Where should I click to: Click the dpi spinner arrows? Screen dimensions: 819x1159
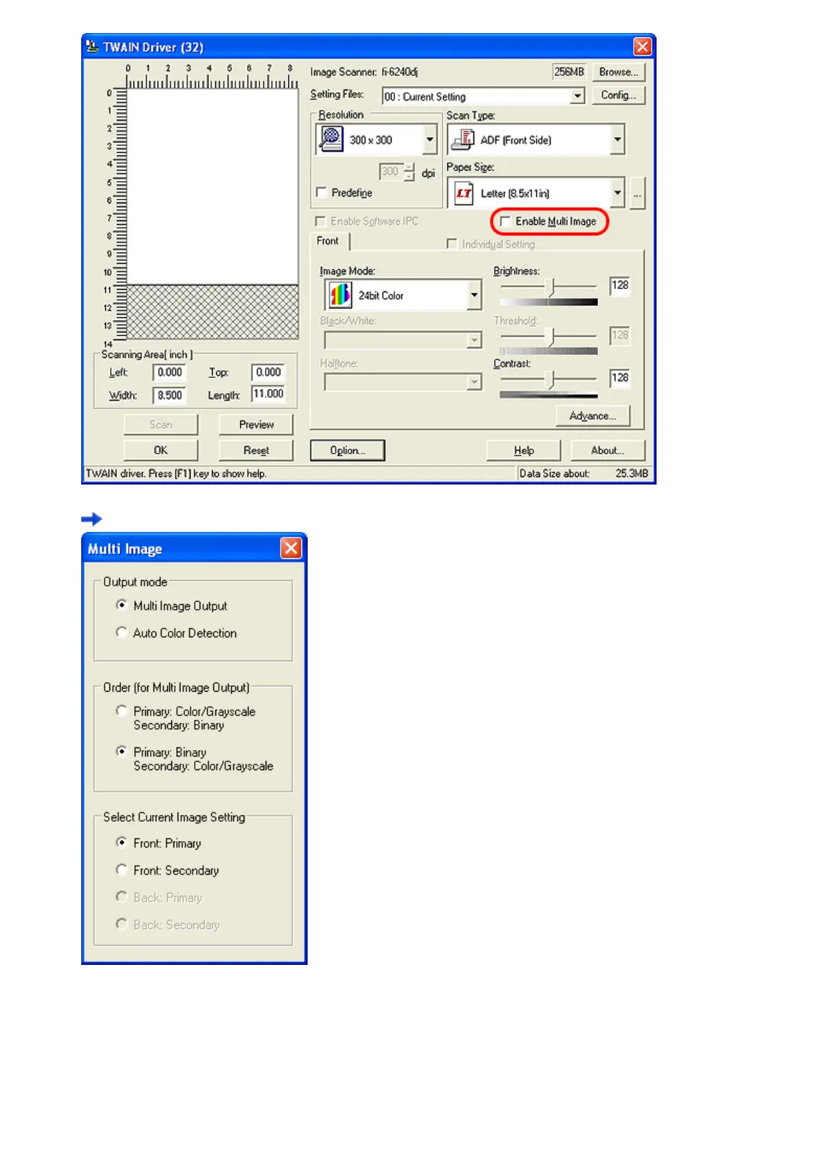pyautogui.click(x=409, y=171)
